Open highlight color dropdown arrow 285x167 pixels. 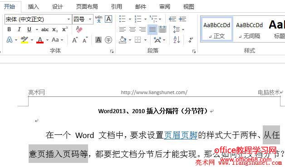tap(32, 40)
